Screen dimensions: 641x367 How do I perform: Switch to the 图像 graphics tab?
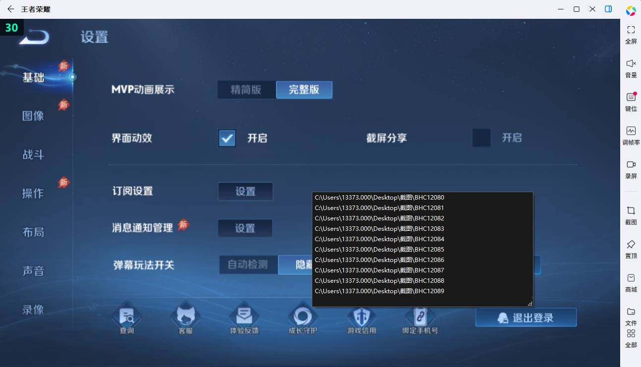tap(33, 115)
